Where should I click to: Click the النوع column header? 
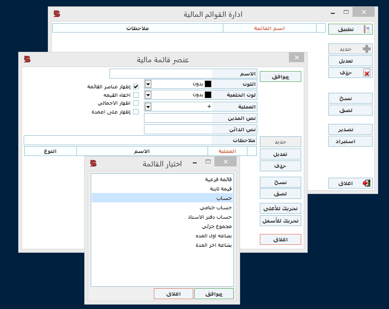(x=50, y=151)
